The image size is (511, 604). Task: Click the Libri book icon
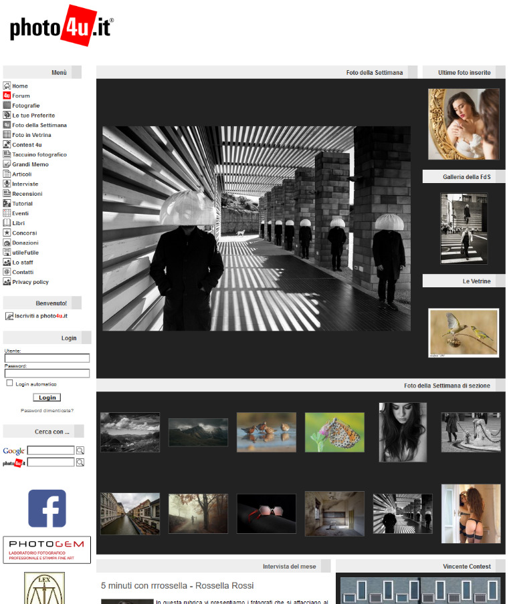(x=7, y=223)
